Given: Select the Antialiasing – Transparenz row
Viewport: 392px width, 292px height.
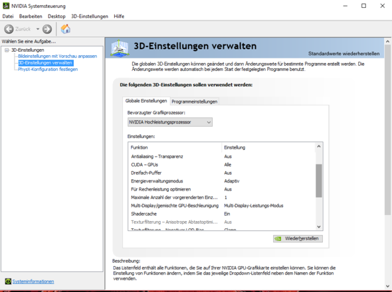Looking at the screenshot, I should pos(222,157).
